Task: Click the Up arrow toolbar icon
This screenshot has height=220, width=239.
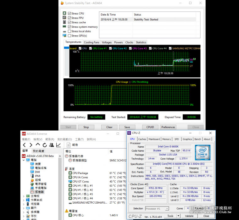Action: 38,145
